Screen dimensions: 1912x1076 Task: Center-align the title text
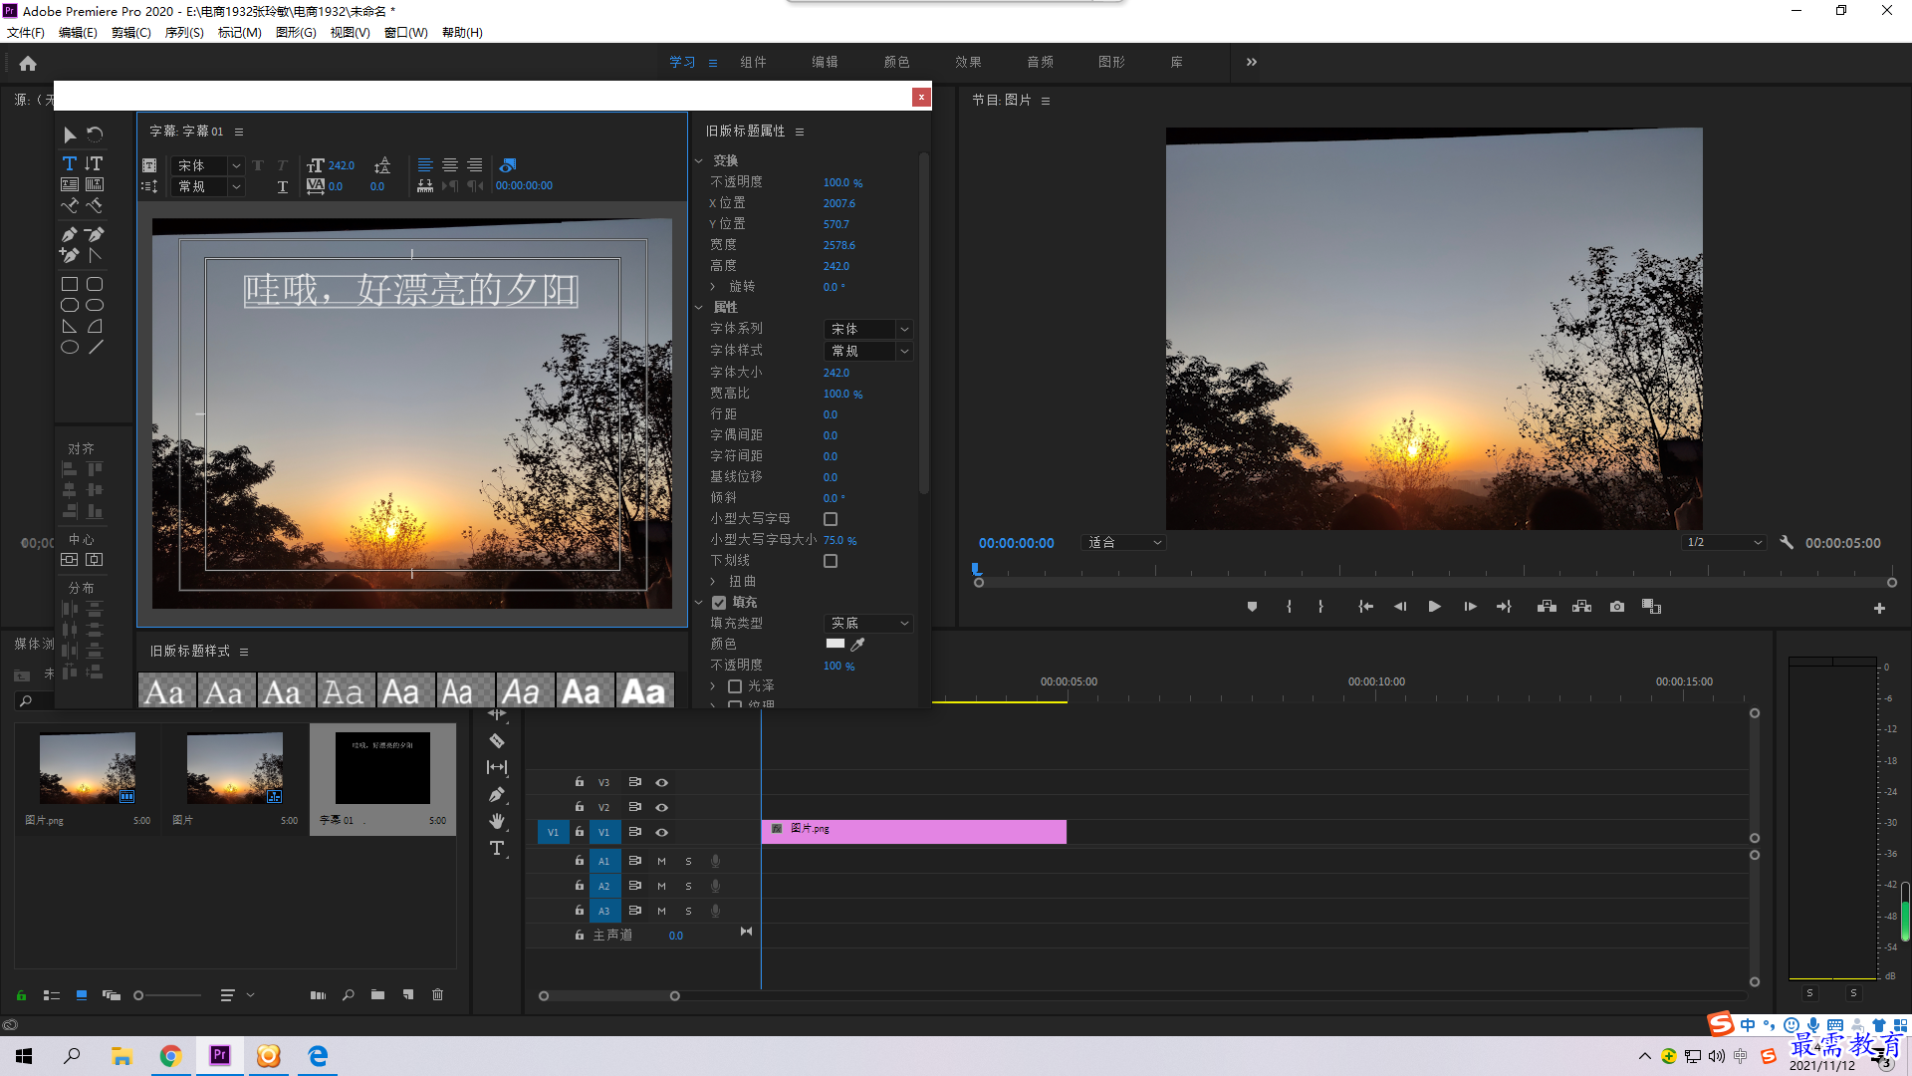pyautogui.click(x=450, y=165)
